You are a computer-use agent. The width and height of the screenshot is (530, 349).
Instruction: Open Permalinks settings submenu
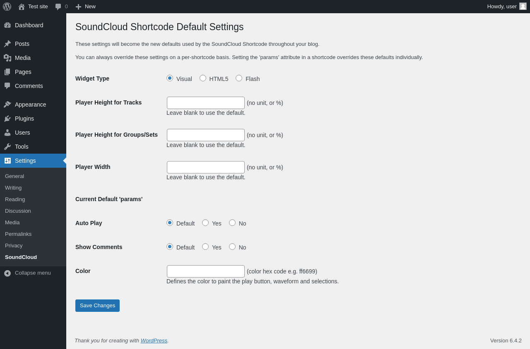33,234
